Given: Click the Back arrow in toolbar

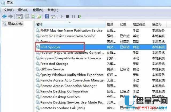Looking at the screenshot, I should pos(5,17).
